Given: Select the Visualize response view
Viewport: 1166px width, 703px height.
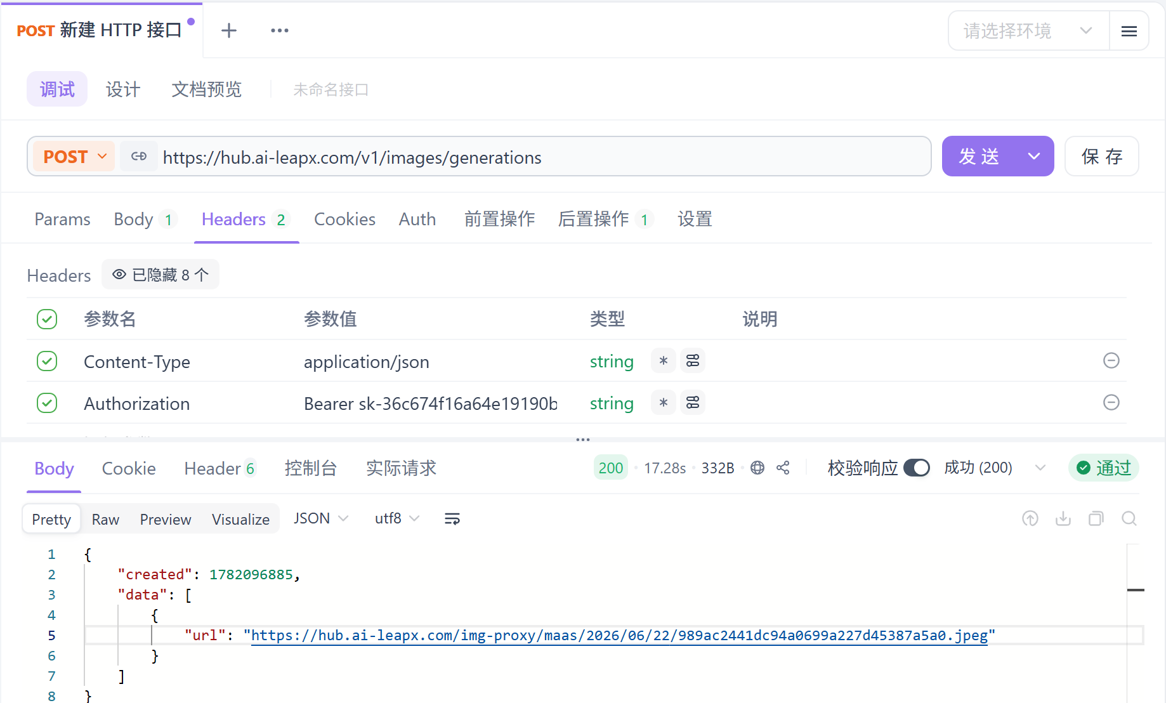Looking at the screenshot, I should pos(240,519).
